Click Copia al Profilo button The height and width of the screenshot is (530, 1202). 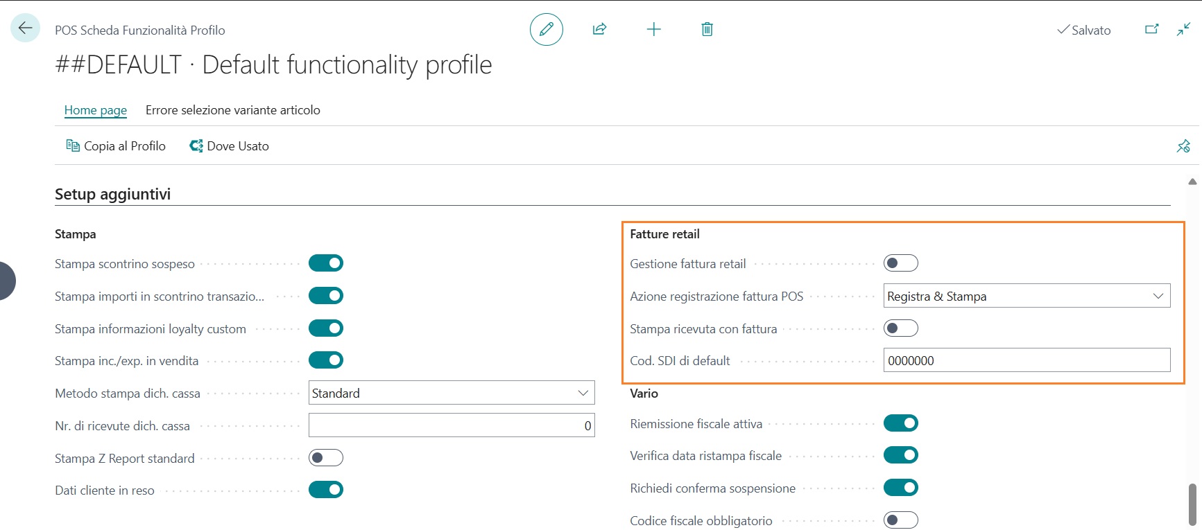coord(116,146)
